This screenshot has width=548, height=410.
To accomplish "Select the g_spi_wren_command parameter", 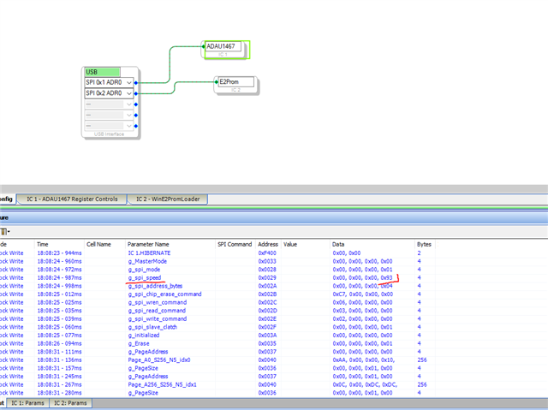I will point(158,302).
